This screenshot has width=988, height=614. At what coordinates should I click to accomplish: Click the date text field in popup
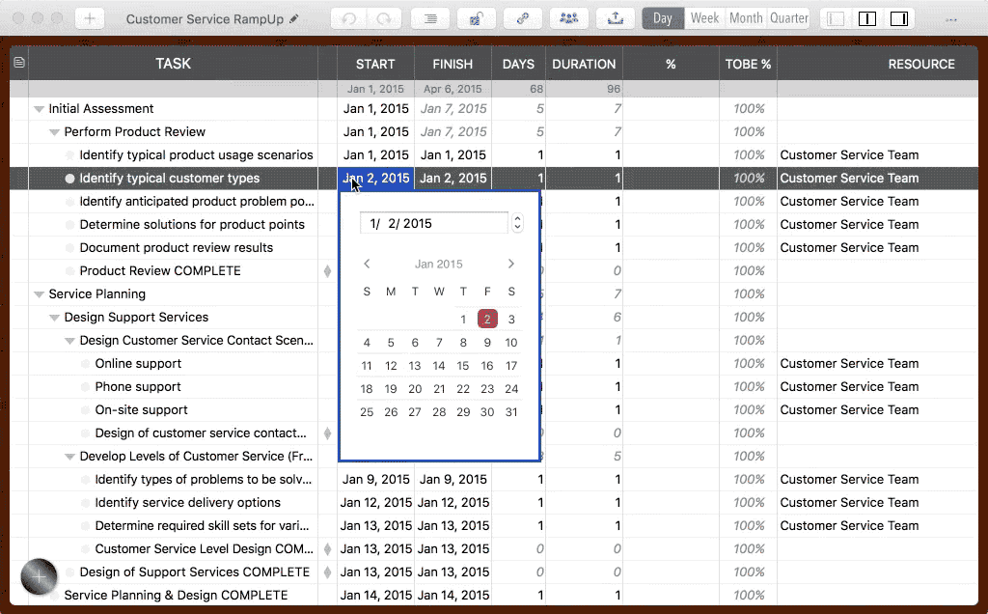433,223
